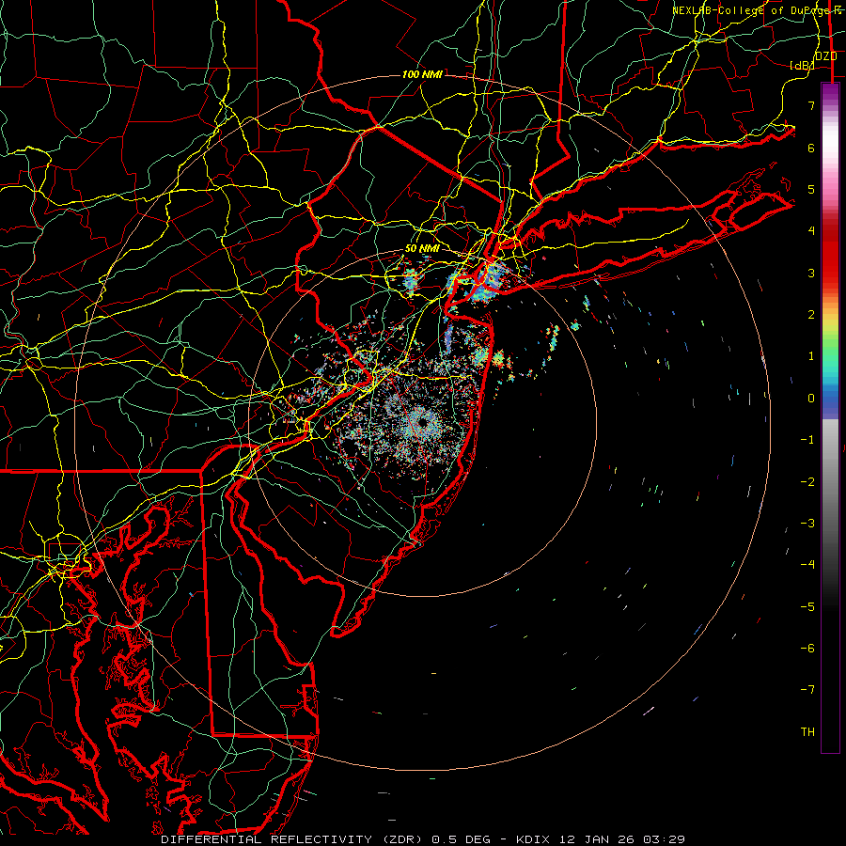Click the 100 NMI range ring label
The height and width of the screenshot is (846, 846).
click(x=422, y=74)
